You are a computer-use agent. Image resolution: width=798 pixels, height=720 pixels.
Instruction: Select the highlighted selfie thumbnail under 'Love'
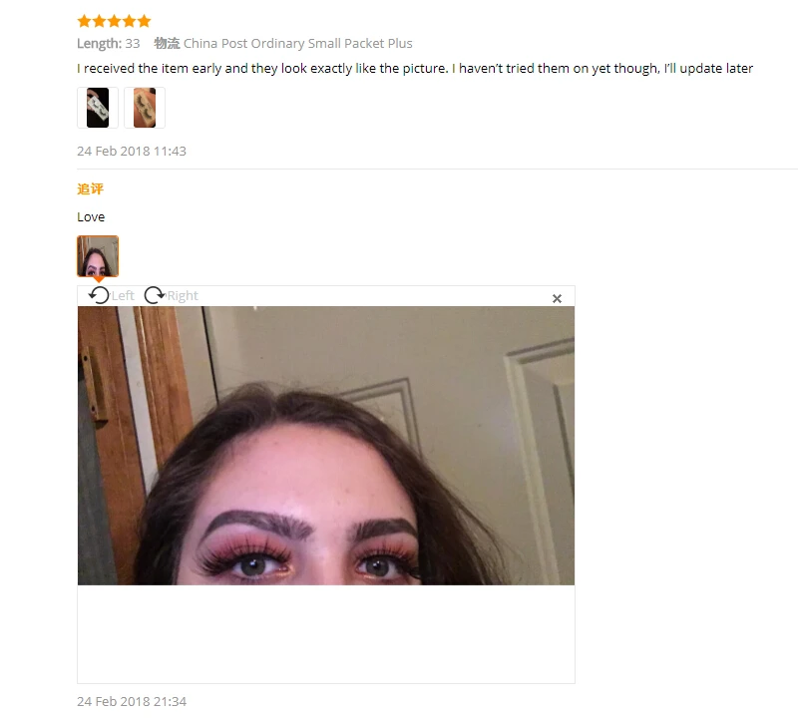98,256
